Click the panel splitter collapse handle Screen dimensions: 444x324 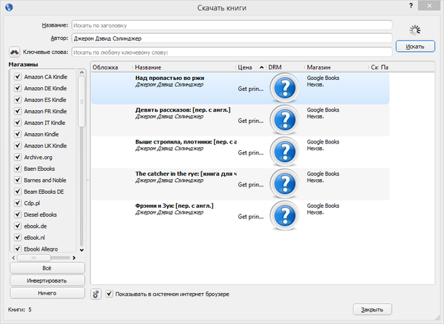[x=88, y=180]
